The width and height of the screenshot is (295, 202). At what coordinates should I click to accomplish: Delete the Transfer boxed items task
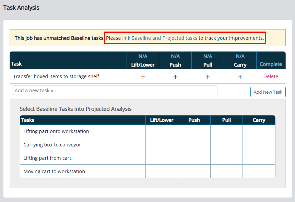click(x=271, y=76)
